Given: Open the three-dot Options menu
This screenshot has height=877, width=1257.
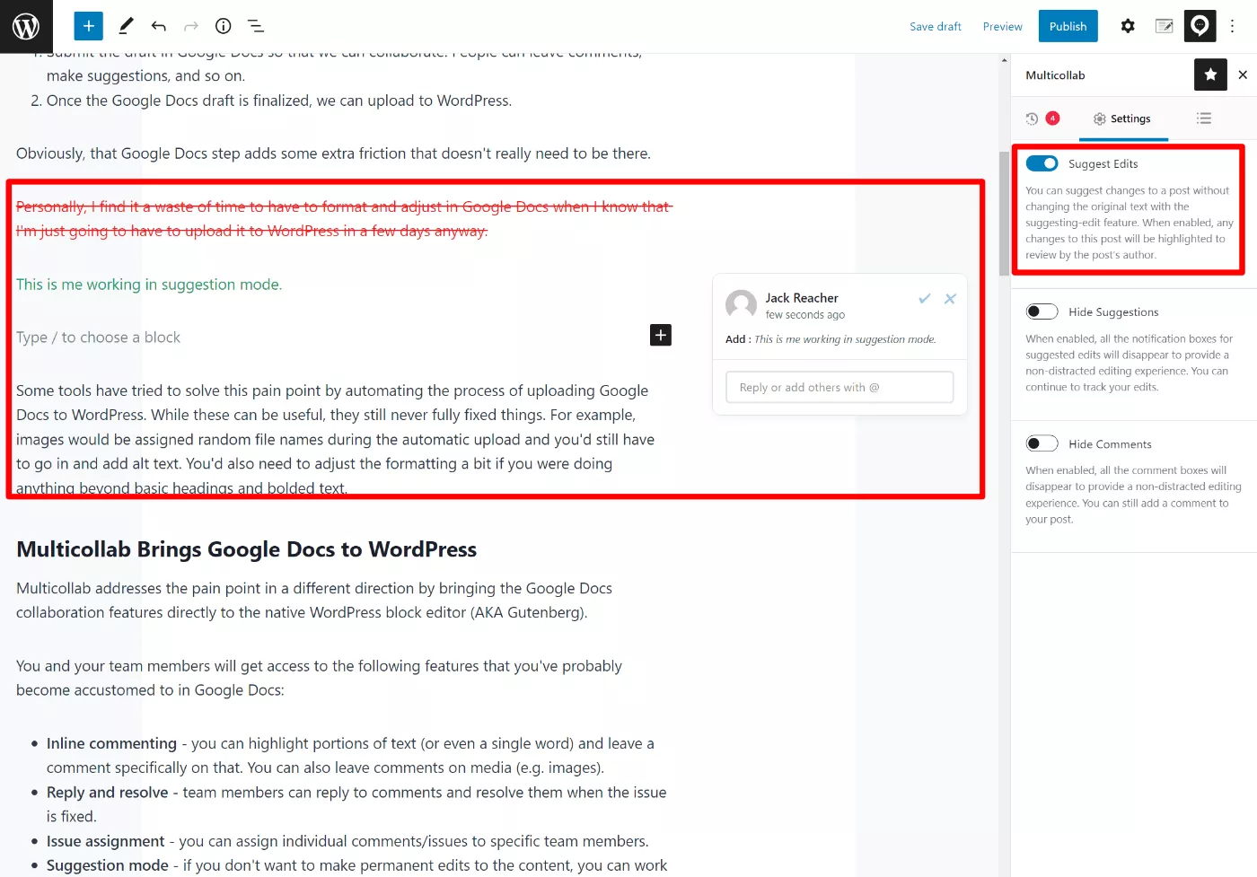Looking at the screenshot, I should (x=1233, y=26).
